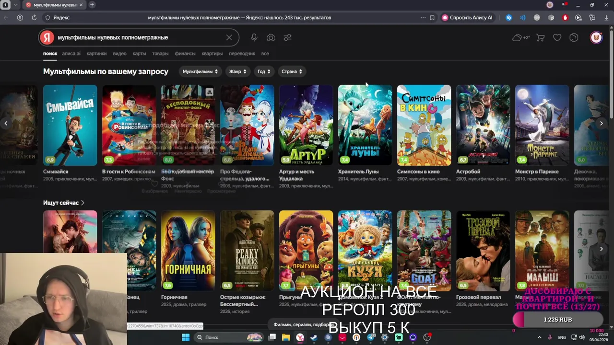Open the cube services icon in header

click(574, 37)
